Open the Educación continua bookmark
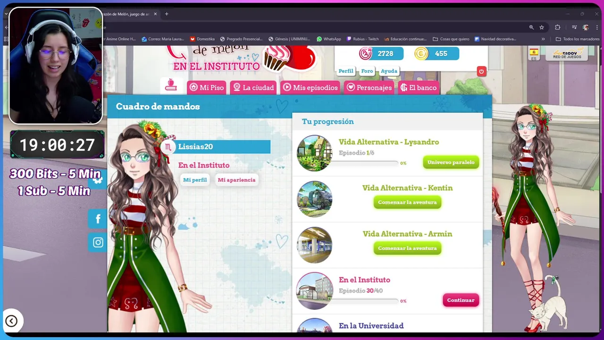The height and width of the screenshot is (340, 604). (x=406, y=39)
